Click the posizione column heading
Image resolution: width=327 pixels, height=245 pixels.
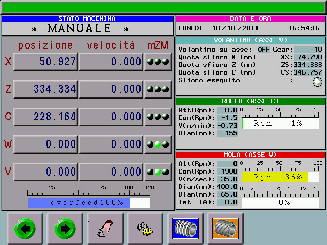coord(45,45)
